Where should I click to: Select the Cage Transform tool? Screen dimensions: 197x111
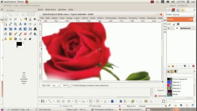click(x=30, y=29)
